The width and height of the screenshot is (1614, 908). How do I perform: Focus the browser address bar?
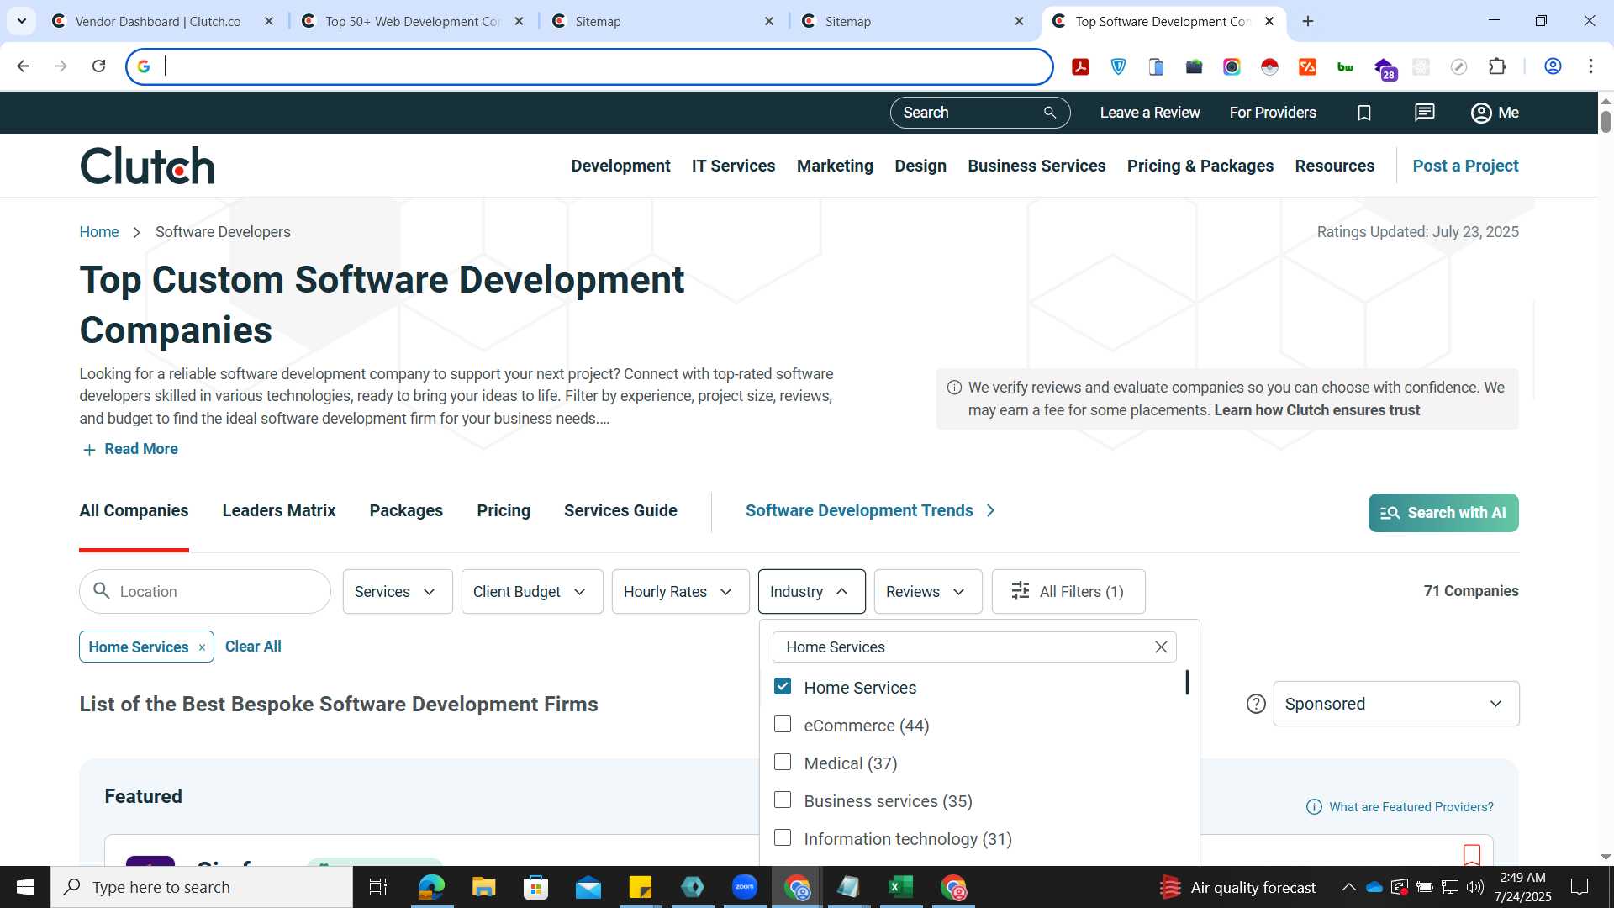(x=589, y=66)
